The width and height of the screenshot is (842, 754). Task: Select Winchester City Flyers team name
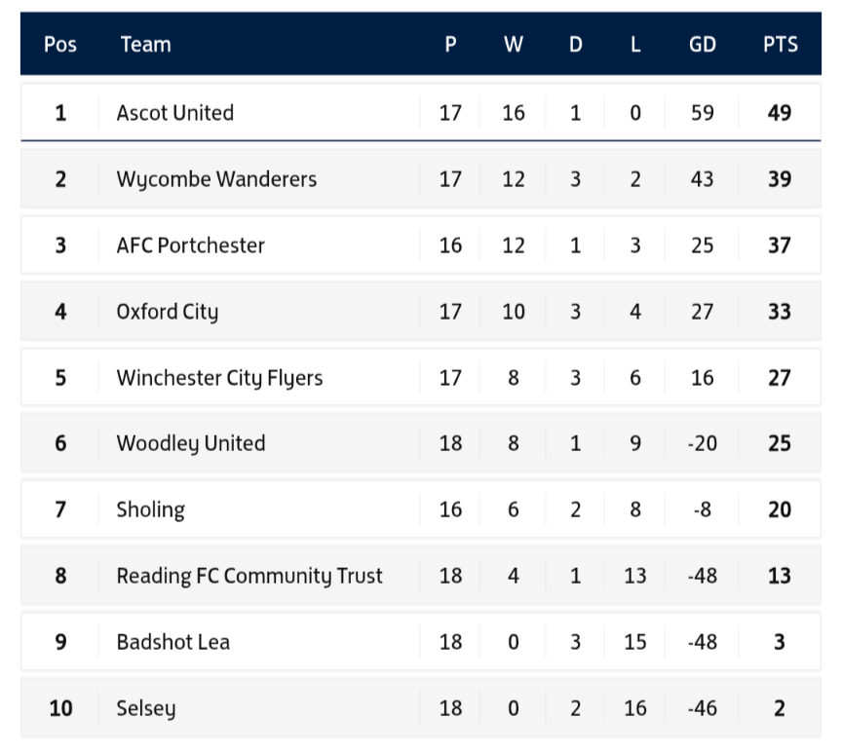pyautogui.click(x=219, y=378)
